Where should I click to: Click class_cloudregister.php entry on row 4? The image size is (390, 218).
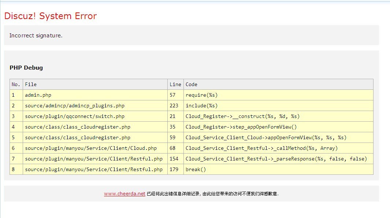pyautogui.click(x=78, y=127)
